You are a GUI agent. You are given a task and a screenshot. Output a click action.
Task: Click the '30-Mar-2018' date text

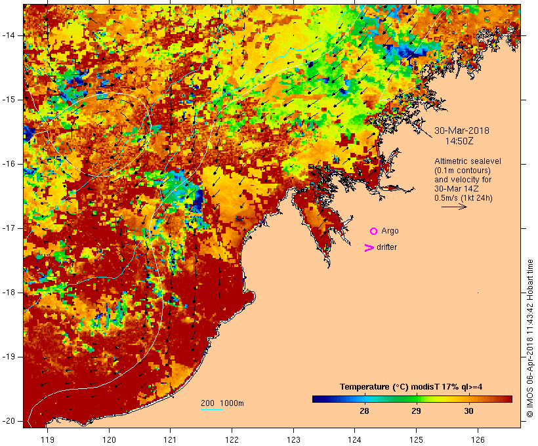pos(462,131)
